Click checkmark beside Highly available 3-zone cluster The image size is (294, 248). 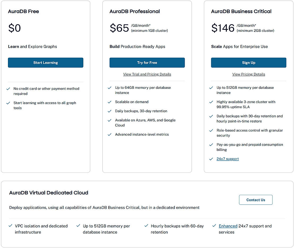211,102
